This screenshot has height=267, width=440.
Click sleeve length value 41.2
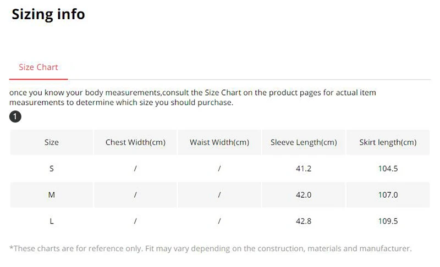(304, 169)
